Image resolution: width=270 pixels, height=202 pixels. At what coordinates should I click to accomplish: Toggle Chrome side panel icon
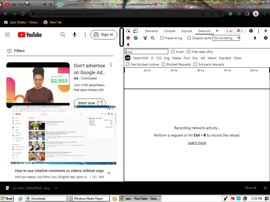click(x=247, y=14)
